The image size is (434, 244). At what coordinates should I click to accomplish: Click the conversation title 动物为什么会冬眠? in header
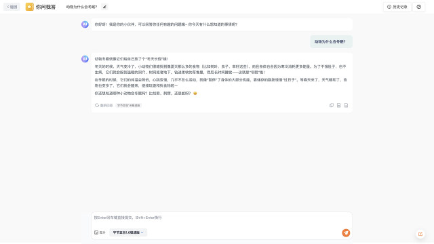81,7
